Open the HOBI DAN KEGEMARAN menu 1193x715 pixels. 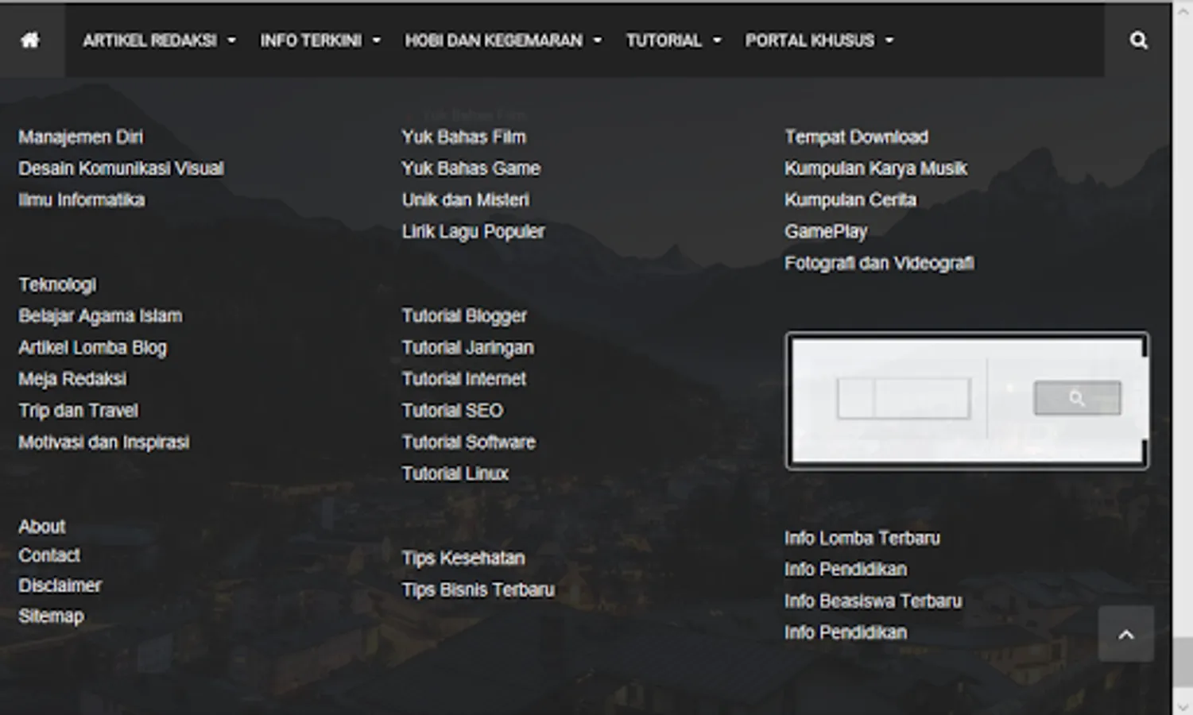494,41
